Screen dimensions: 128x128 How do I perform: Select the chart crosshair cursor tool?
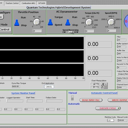click(x=106, y=84)
